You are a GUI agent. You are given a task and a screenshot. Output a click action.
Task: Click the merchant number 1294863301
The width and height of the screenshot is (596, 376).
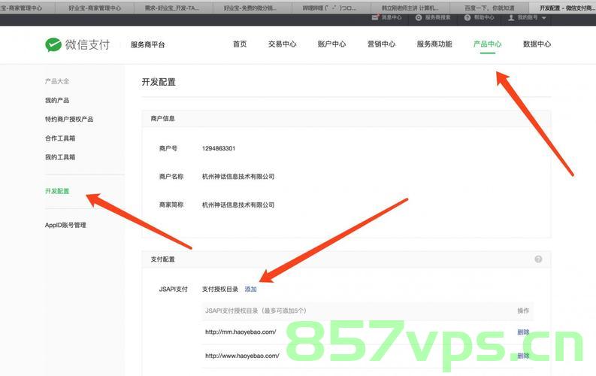(219, 148)
